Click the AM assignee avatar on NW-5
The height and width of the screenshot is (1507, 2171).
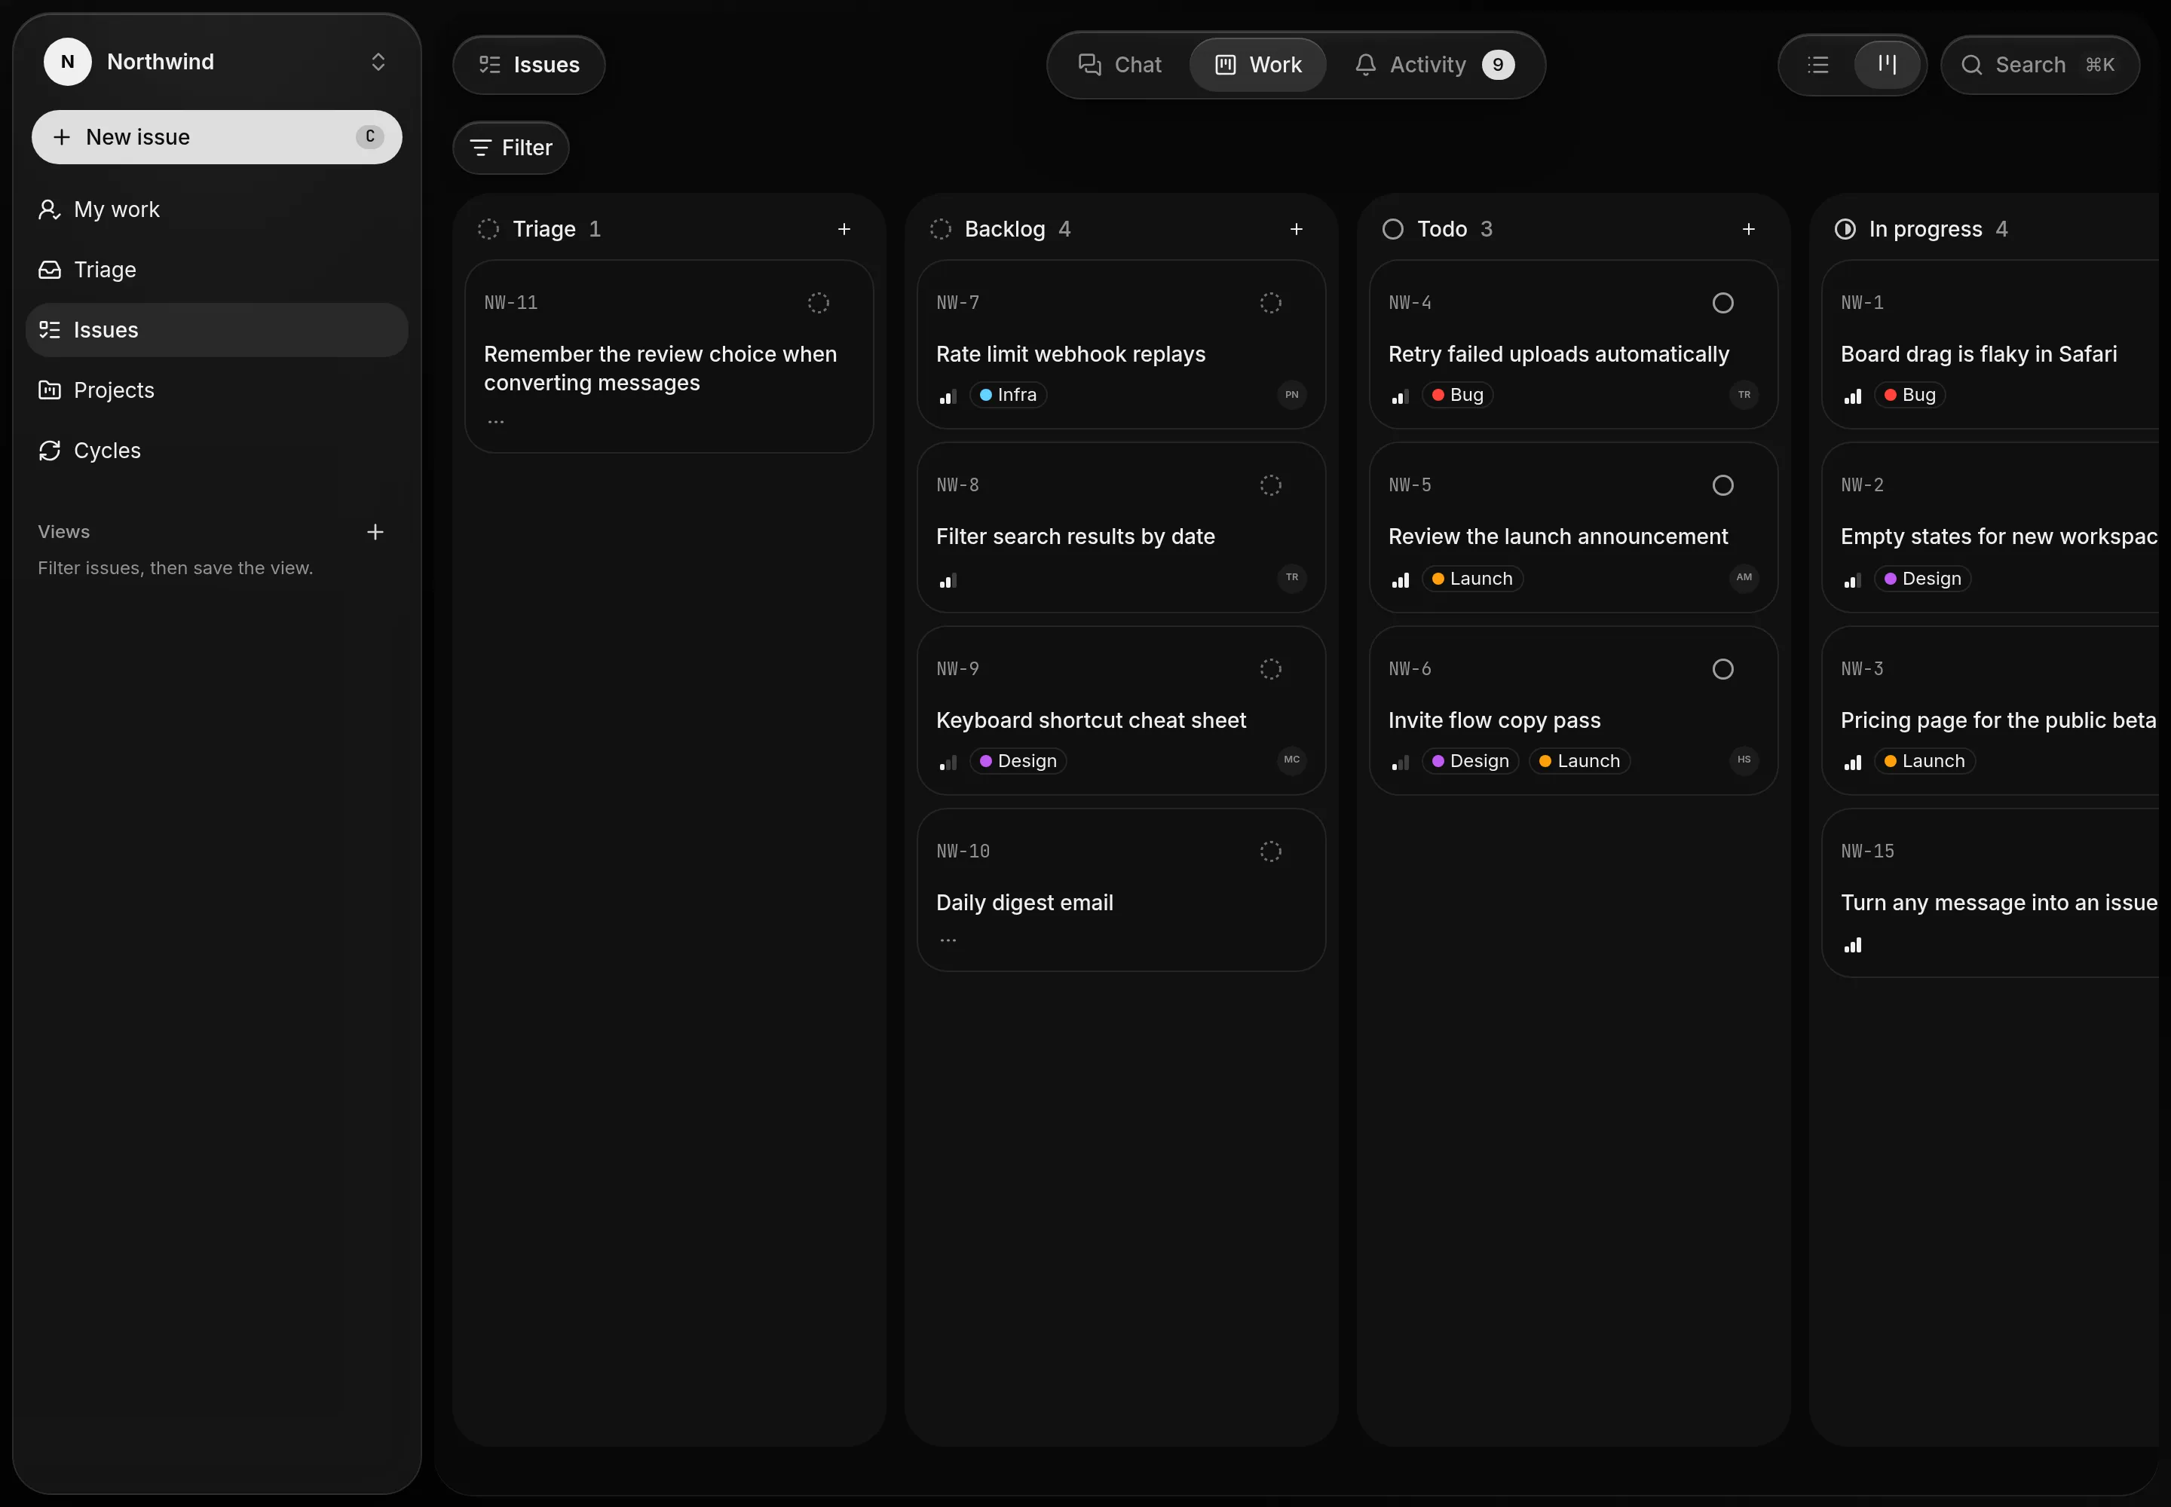(1744, 577)
